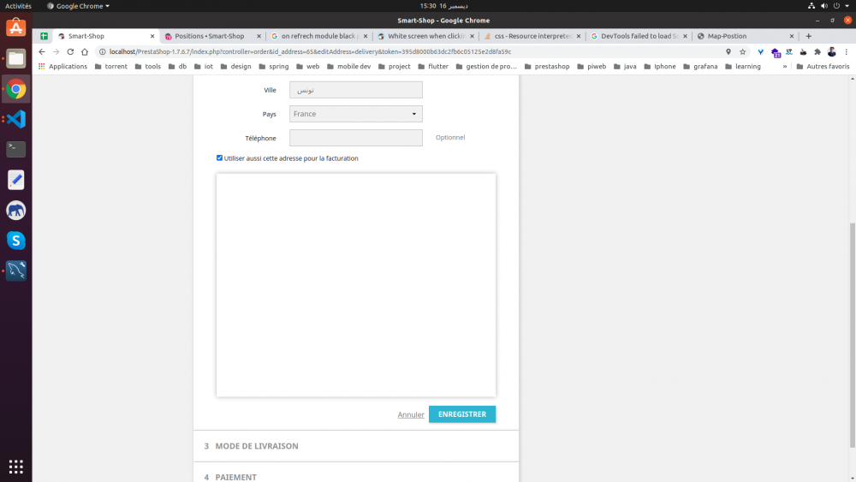Click the page vertical scrollbar thumb
Screen dimensions: 856x482
853,335
